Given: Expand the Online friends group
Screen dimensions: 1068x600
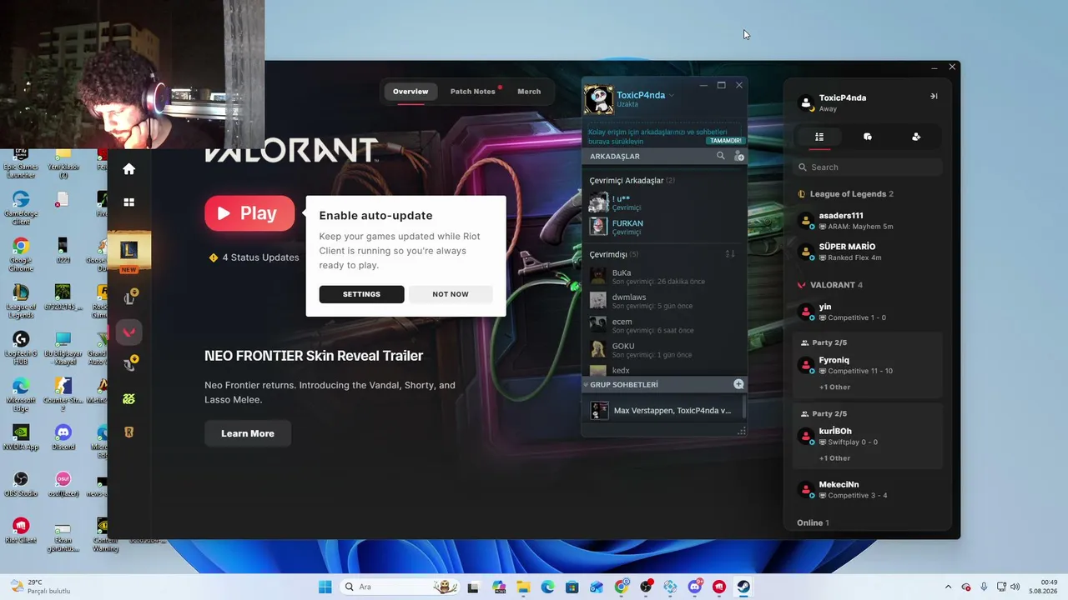Looking at the screenshot, I should (814, 522).
